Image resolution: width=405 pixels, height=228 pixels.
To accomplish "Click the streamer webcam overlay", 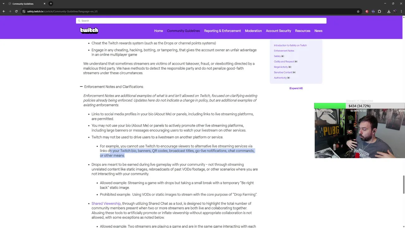I will (x=359, y=133).
